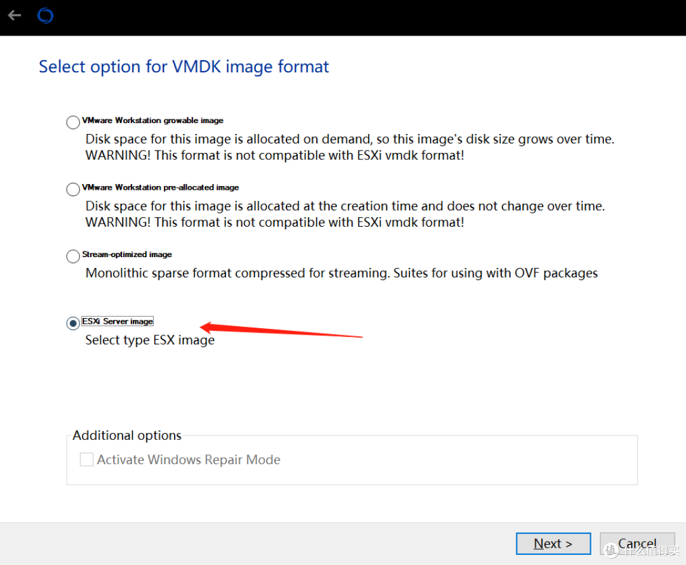This screenshot has height=565, width=686.
Task: Choose the VMware Workstation pre-allocated image radio button
Action: point(73,189)
